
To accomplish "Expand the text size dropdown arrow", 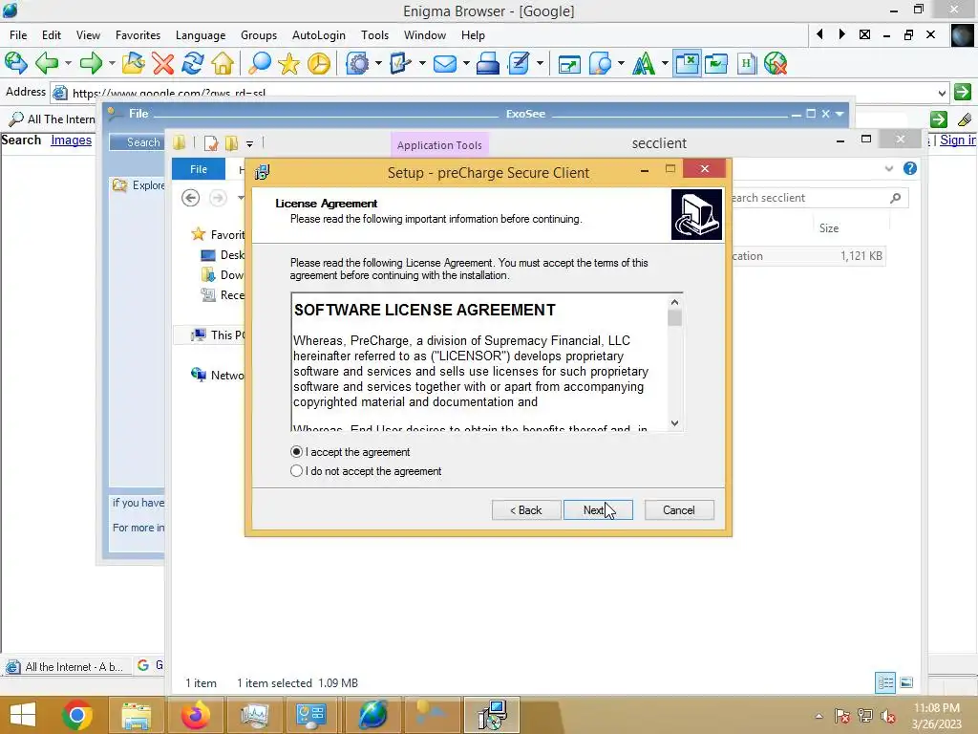I will pos(665,64).
